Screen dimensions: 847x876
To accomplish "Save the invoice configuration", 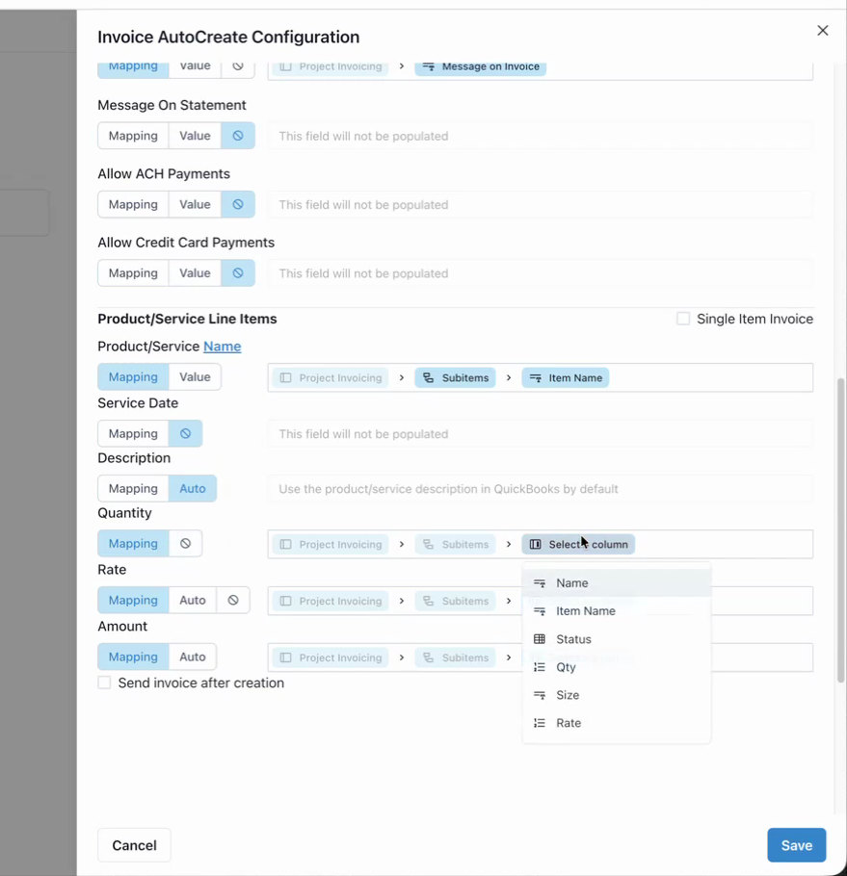I will 796,845.
